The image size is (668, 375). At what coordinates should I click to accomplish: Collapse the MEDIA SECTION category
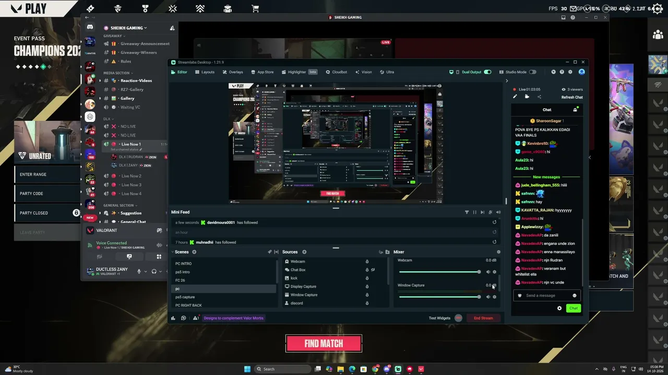(x=117, y=73)
